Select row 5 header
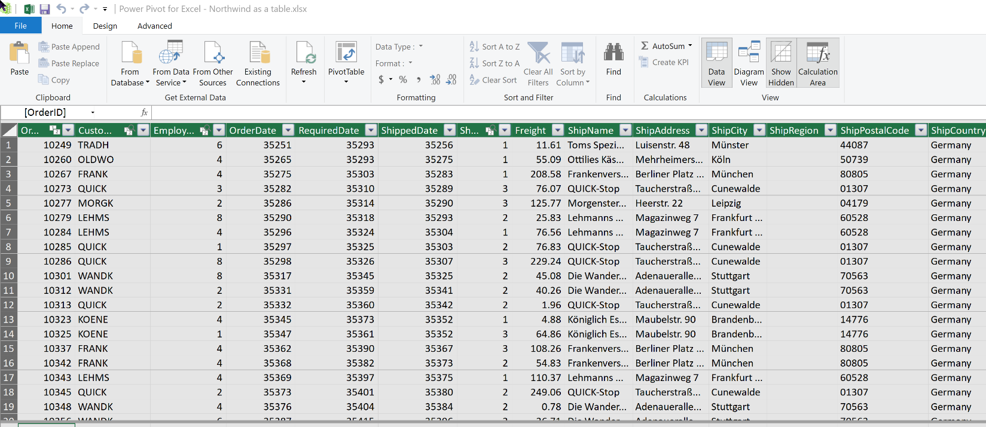 [x=8, y=203]
